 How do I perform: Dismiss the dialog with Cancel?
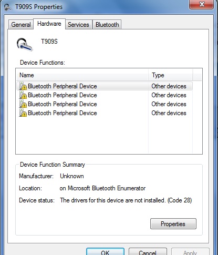[148, 252]
